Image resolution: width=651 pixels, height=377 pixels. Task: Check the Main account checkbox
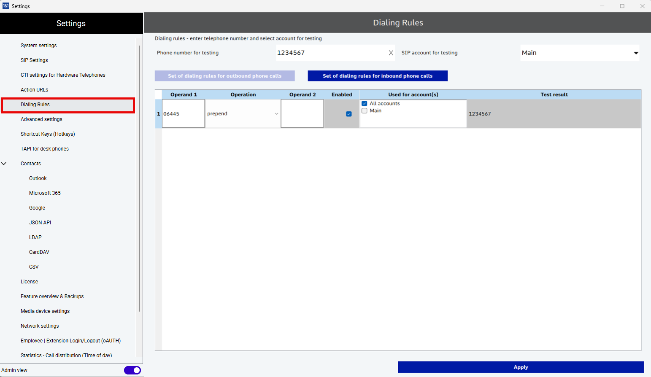coord(365,111)
